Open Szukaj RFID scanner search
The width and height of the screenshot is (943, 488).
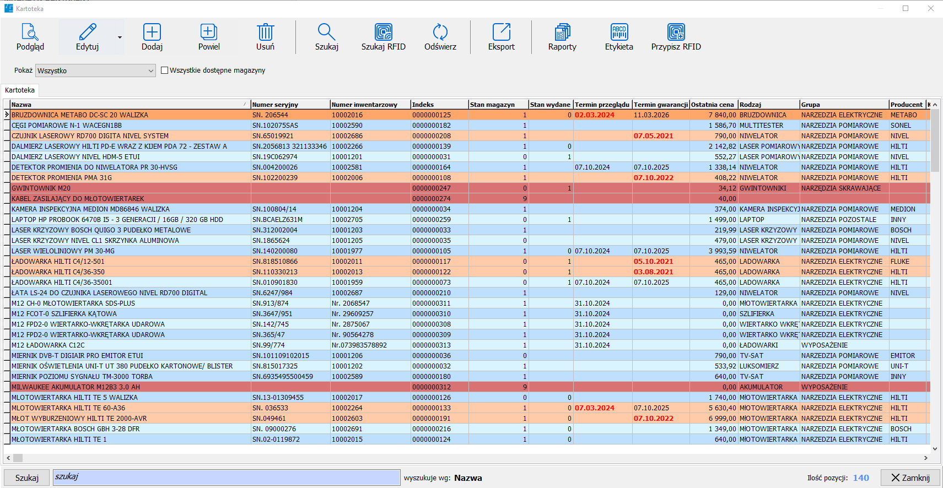(383, 37)
